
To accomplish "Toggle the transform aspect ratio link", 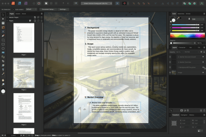I will click(204, 122).
